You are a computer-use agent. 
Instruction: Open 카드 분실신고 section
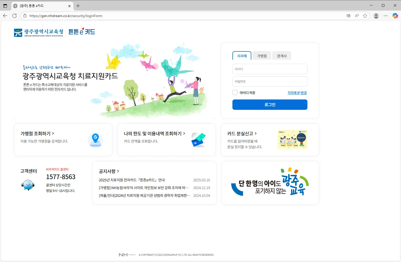point(242,134)
